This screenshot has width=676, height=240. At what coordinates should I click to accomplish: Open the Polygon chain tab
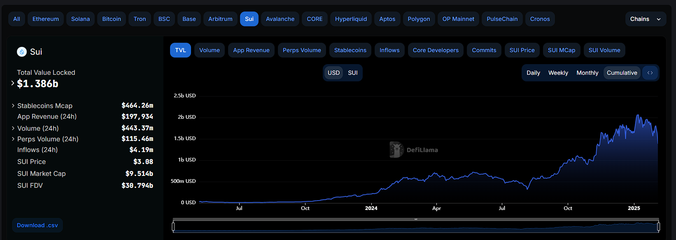click(x=419, y=19)
